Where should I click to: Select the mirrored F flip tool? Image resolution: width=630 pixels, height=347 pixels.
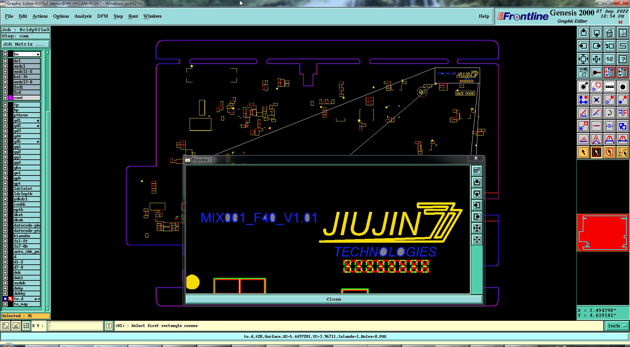coord(623,113)
